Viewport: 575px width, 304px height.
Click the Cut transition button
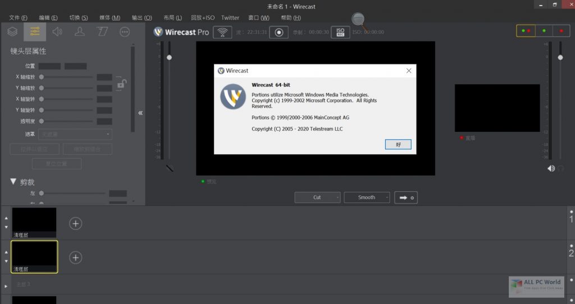[x=317, y=197]
